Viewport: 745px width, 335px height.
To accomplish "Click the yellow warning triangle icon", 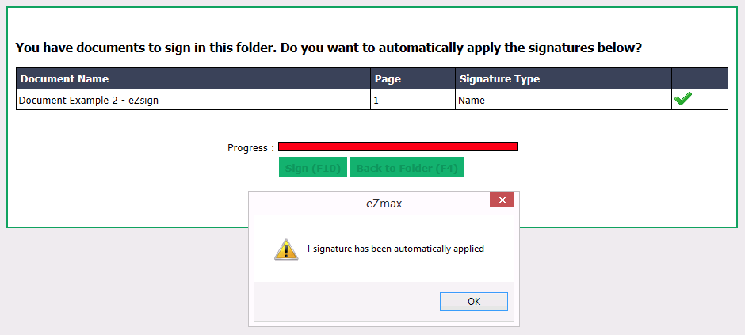I will pos(286,249).
